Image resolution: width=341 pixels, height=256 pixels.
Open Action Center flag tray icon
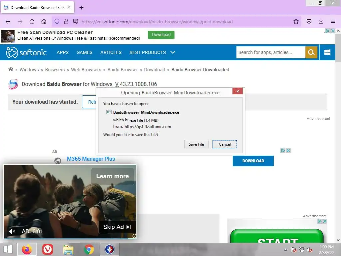294,250
